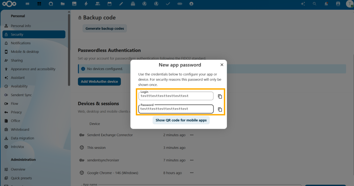This screenshot has width=354, height=186.
Task: Open the notifications bell
Action: pos(326,4)
